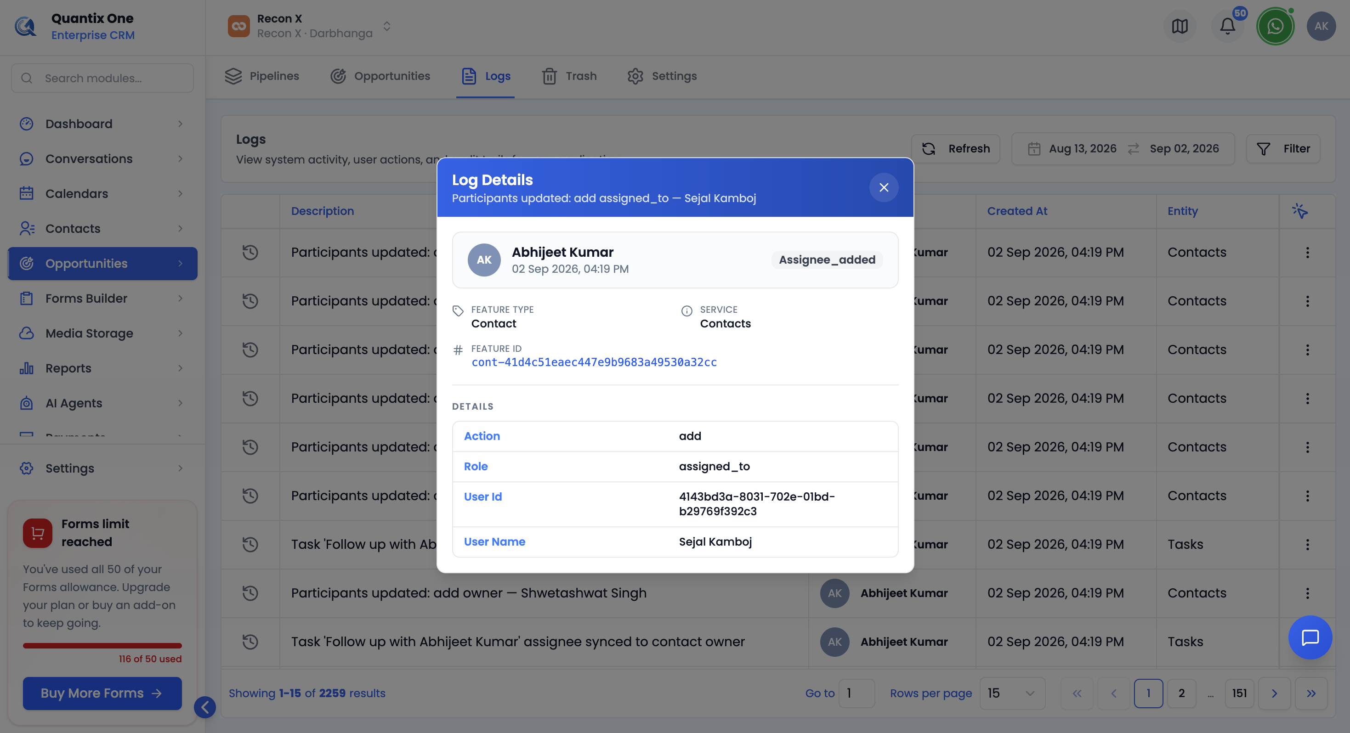Click the shopping cart forms limit icon
Screen dimensions: 1350x733
38,533
